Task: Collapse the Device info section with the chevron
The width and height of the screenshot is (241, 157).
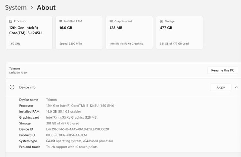Action: tap(236, 87)
